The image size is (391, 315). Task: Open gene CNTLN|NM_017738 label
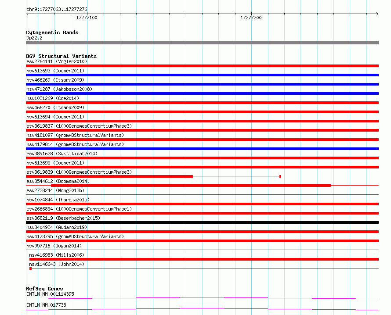[x=46, y=305]
